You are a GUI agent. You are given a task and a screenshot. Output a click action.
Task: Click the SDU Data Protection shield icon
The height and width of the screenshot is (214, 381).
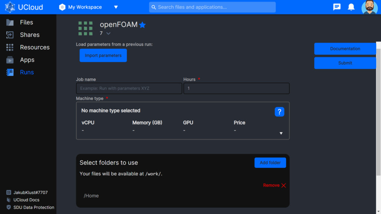[9, 207]
